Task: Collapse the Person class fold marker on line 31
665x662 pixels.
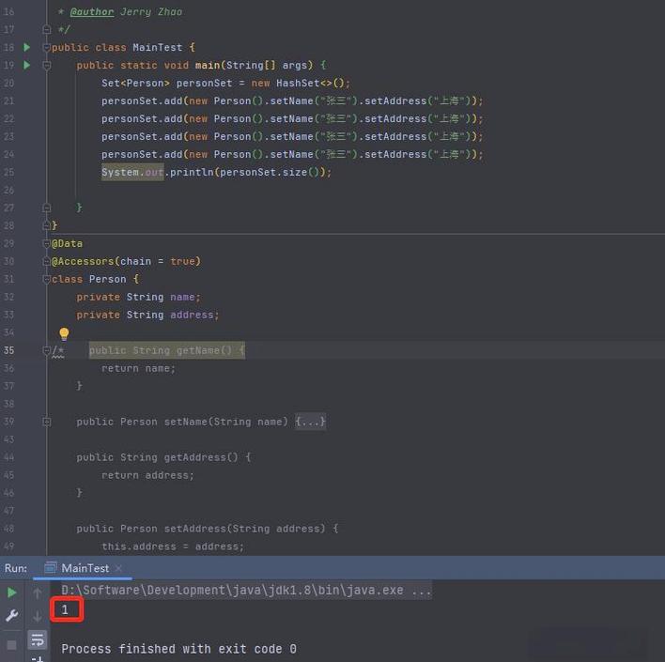Action: point(47,279)
